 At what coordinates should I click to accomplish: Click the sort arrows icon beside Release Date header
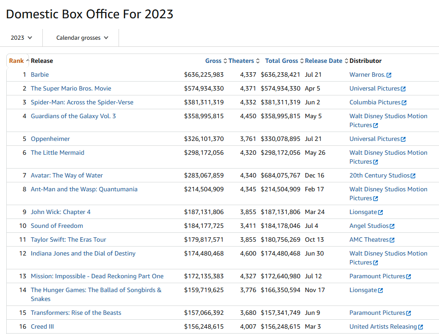coord(346,61)
